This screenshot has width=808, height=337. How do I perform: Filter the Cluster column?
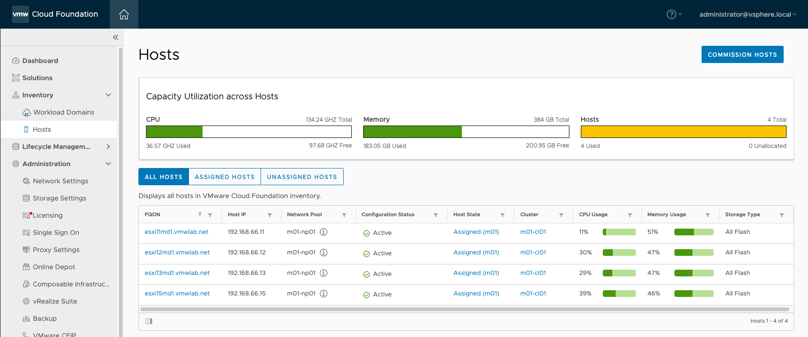click(561, 215)
